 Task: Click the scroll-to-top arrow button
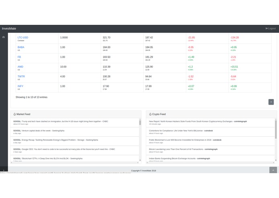273,170
